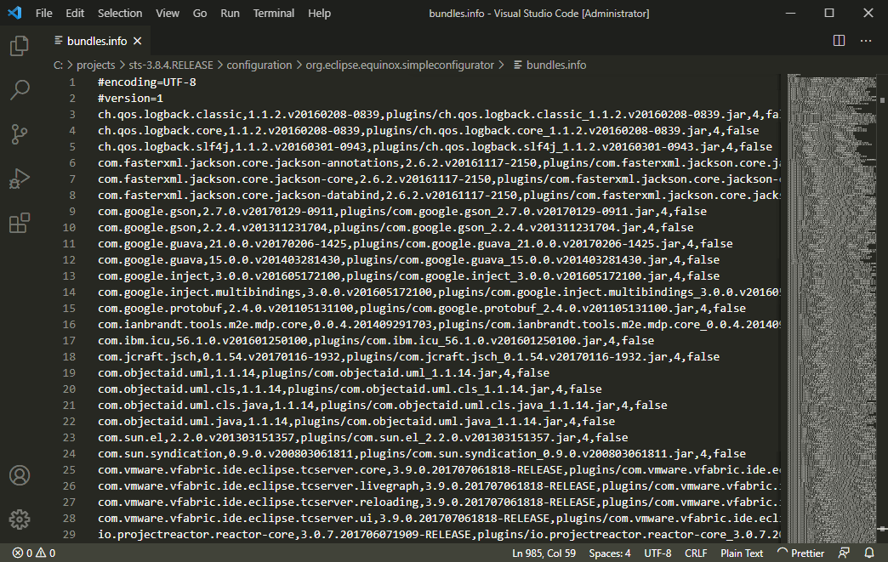Open the Terminal menu
Image resolution: width=888 pixels, height=562 pixels.
pos(274,13)
